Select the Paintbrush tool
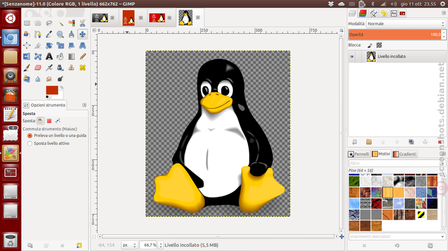Screen dimensions: 448x251 point(27,68)
